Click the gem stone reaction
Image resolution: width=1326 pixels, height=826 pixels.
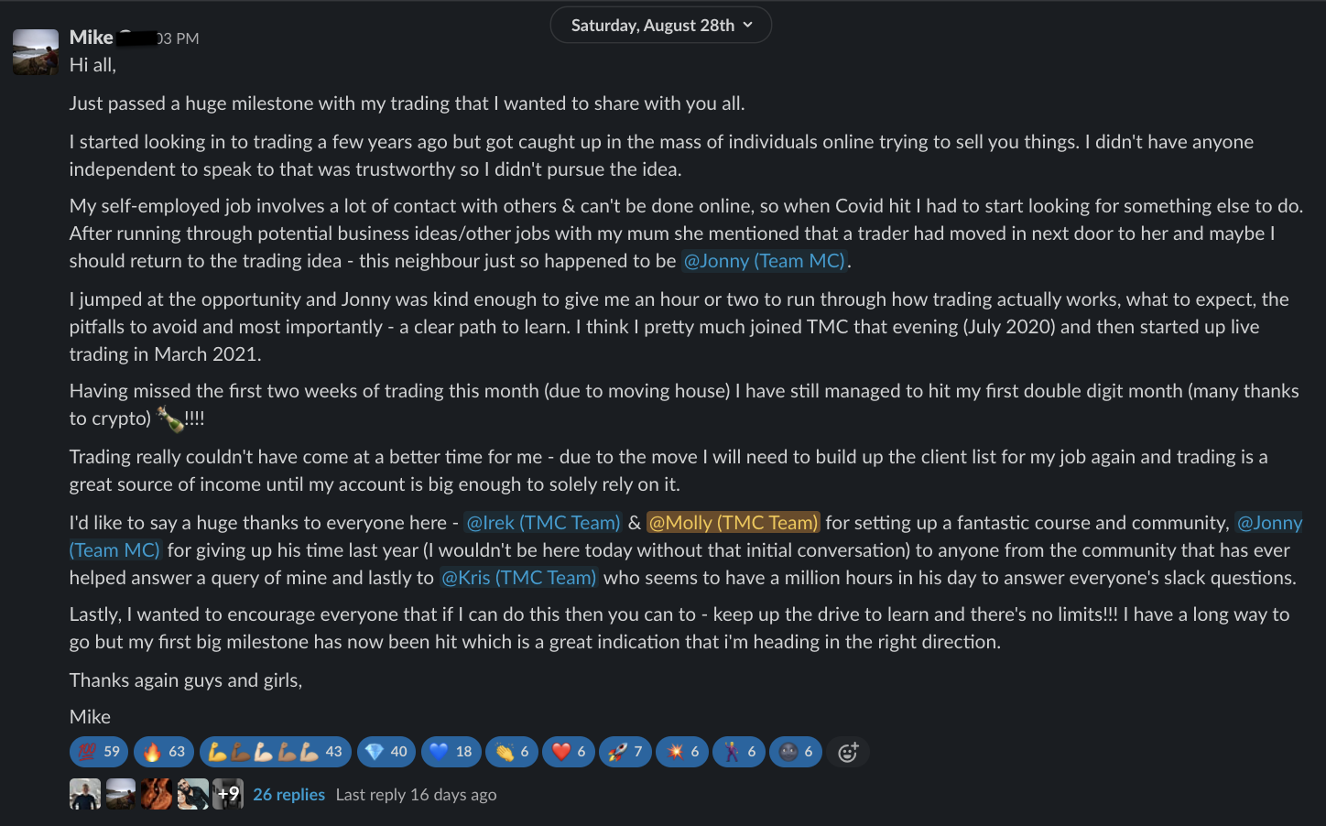(x=386, y=752)
